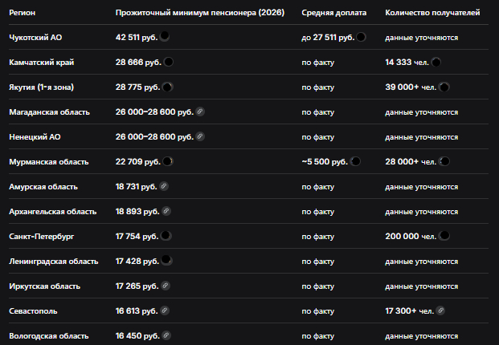Open link icon after 17 265 руб.
Viewport: 499px width, 345px height.
(x=166, y=286)
